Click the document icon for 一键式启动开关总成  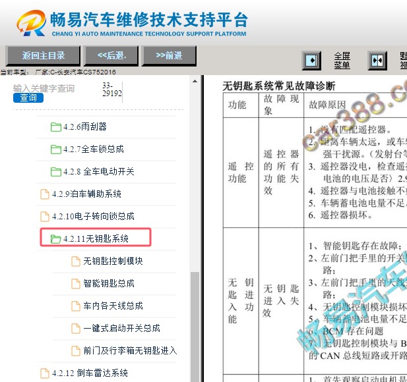(76, 329)
